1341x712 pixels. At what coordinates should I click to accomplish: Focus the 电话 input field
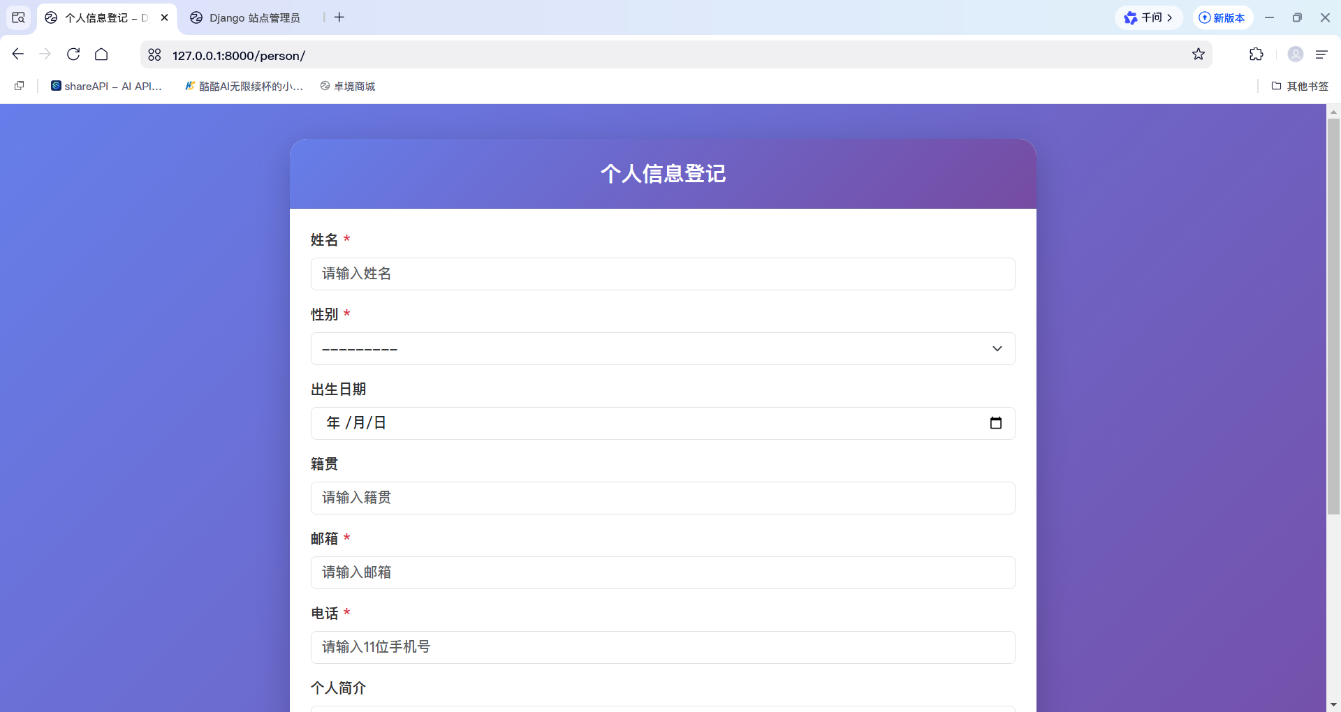coord(663,647)
